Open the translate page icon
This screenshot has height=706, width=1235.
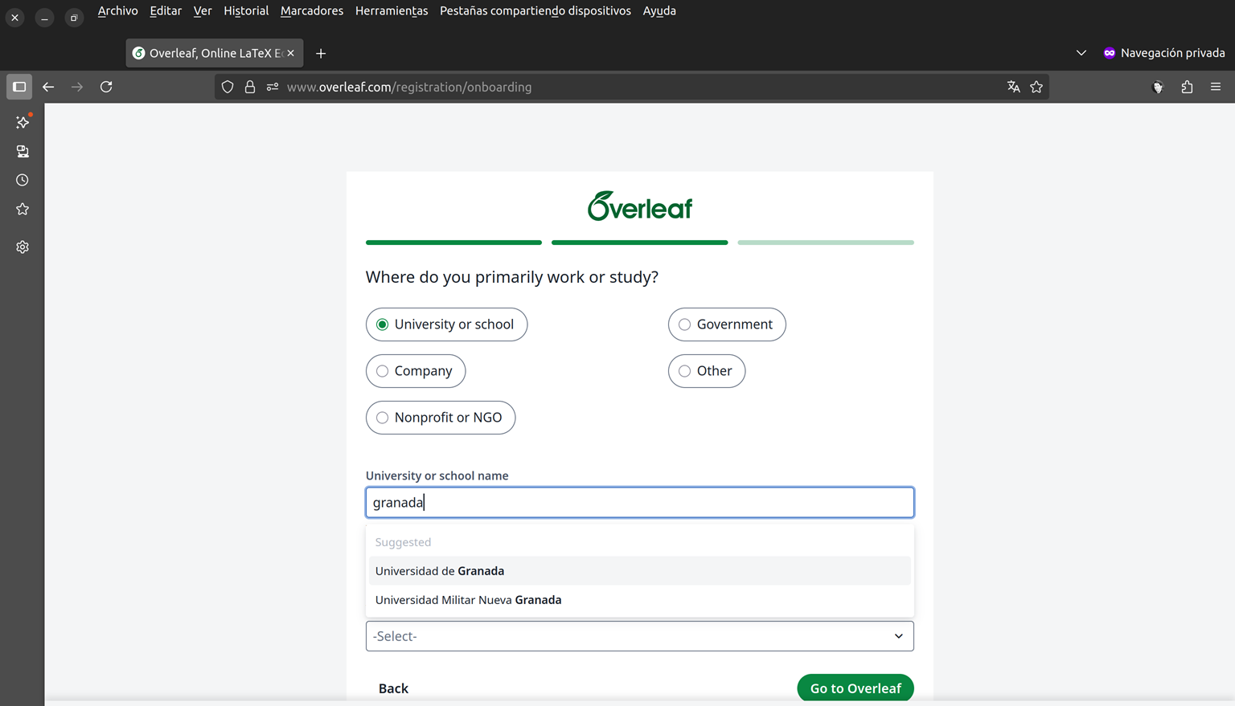[1013, 87]
